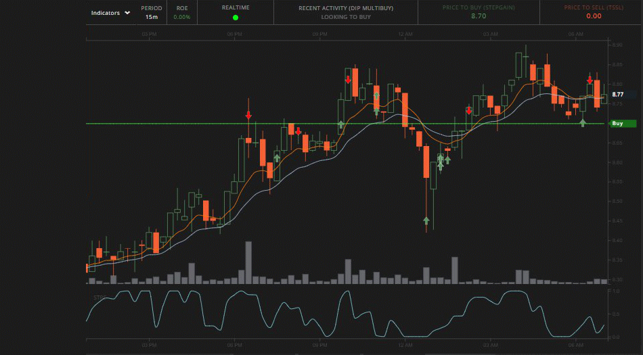Click the green Realtime status dot

236,17
